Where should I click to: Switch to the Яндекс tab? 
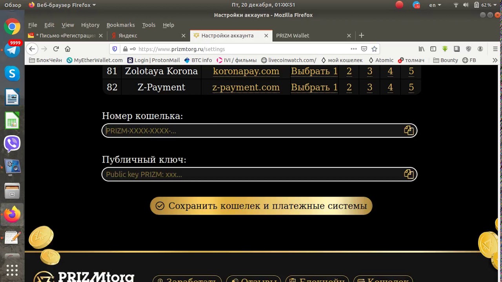[148, 35]
